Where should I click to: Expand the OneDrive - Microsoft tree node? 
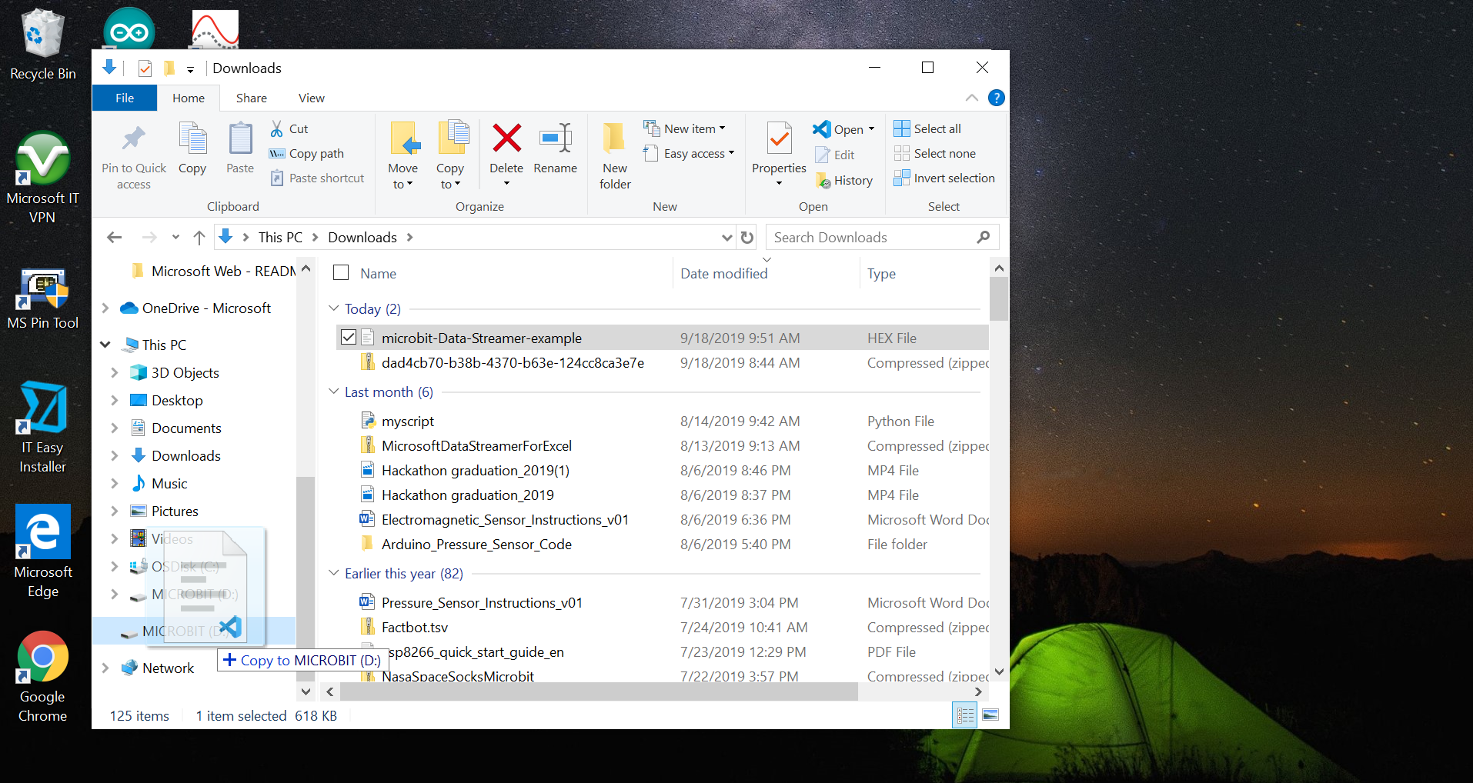tap(105, 308)
